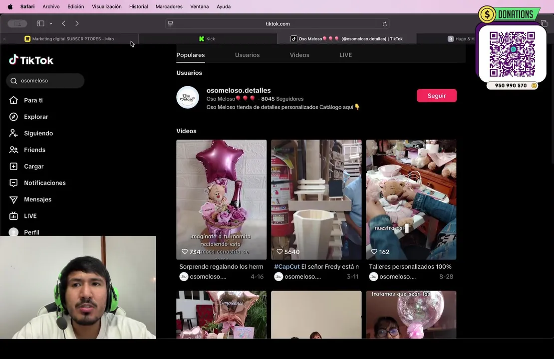
Task: Open the Safari menu in menu bar
Action: tap(27, 6)
